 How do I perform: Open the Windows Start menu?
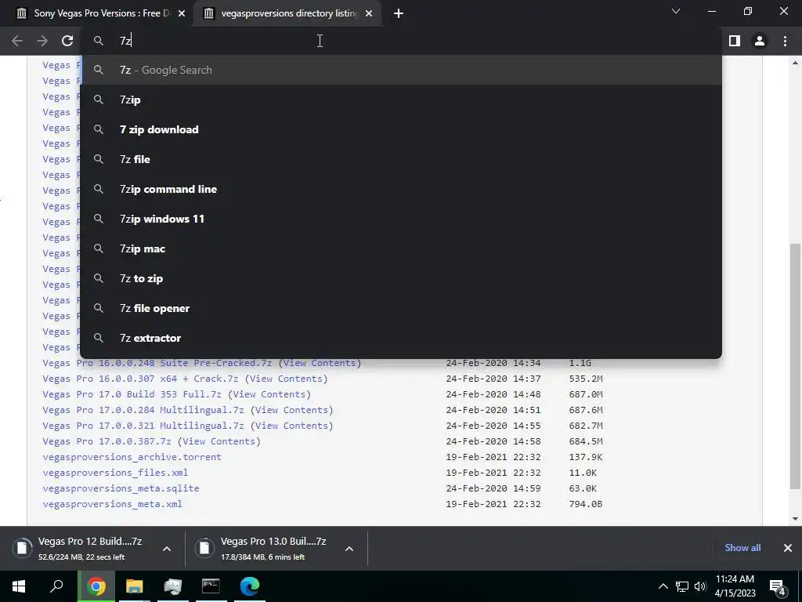click(19, 586)
